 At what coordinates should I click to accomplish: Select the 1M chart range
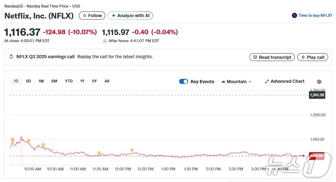pos(41,81)
